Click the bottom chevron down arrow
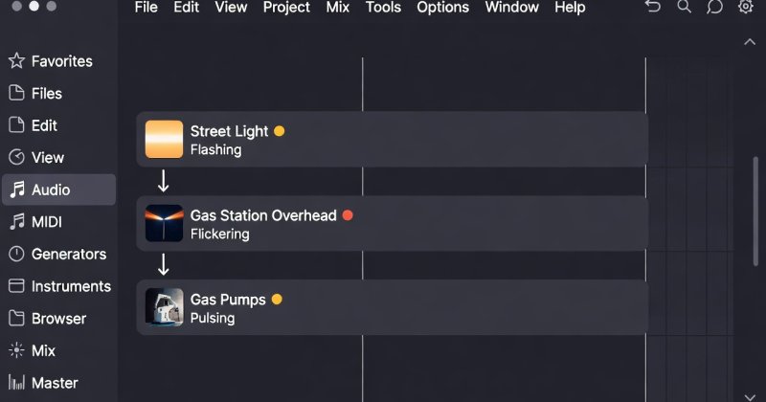 tap(750, 397)
